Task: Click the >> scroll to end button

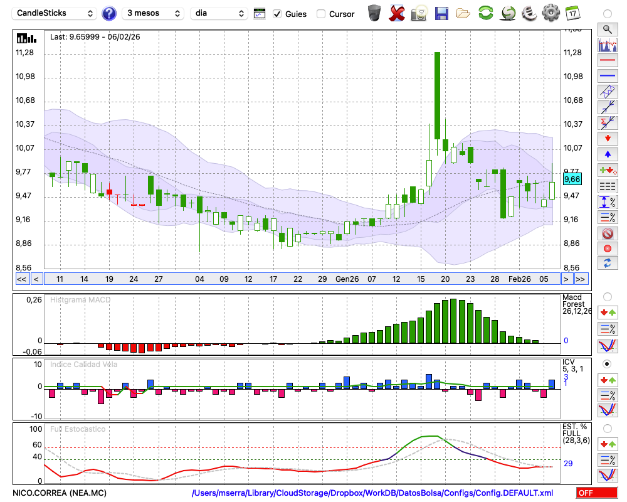Action: (581, 279)
